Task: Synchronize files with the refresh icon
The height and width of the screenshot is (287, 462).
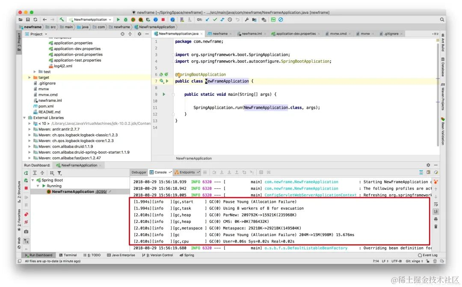Action: click(x=36, y=19)
